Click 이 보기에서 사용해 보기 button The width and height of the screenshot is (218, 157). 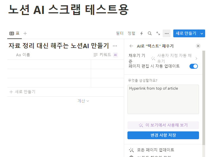(x=163, y=125)
